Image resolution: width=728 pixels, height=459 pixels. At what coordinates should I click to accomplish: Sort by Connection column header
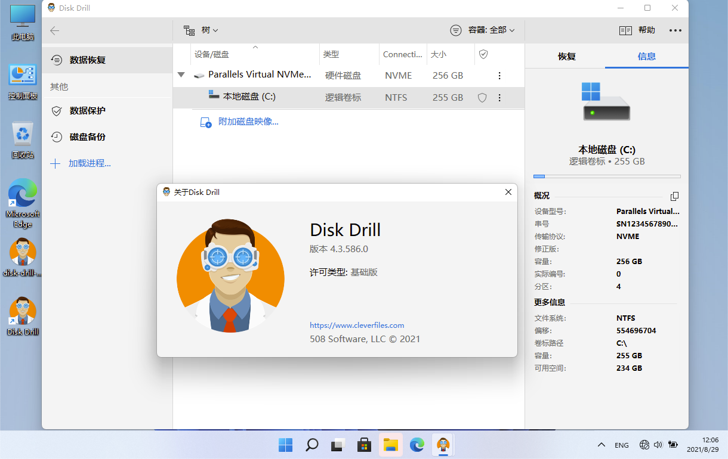pos(403,54)
